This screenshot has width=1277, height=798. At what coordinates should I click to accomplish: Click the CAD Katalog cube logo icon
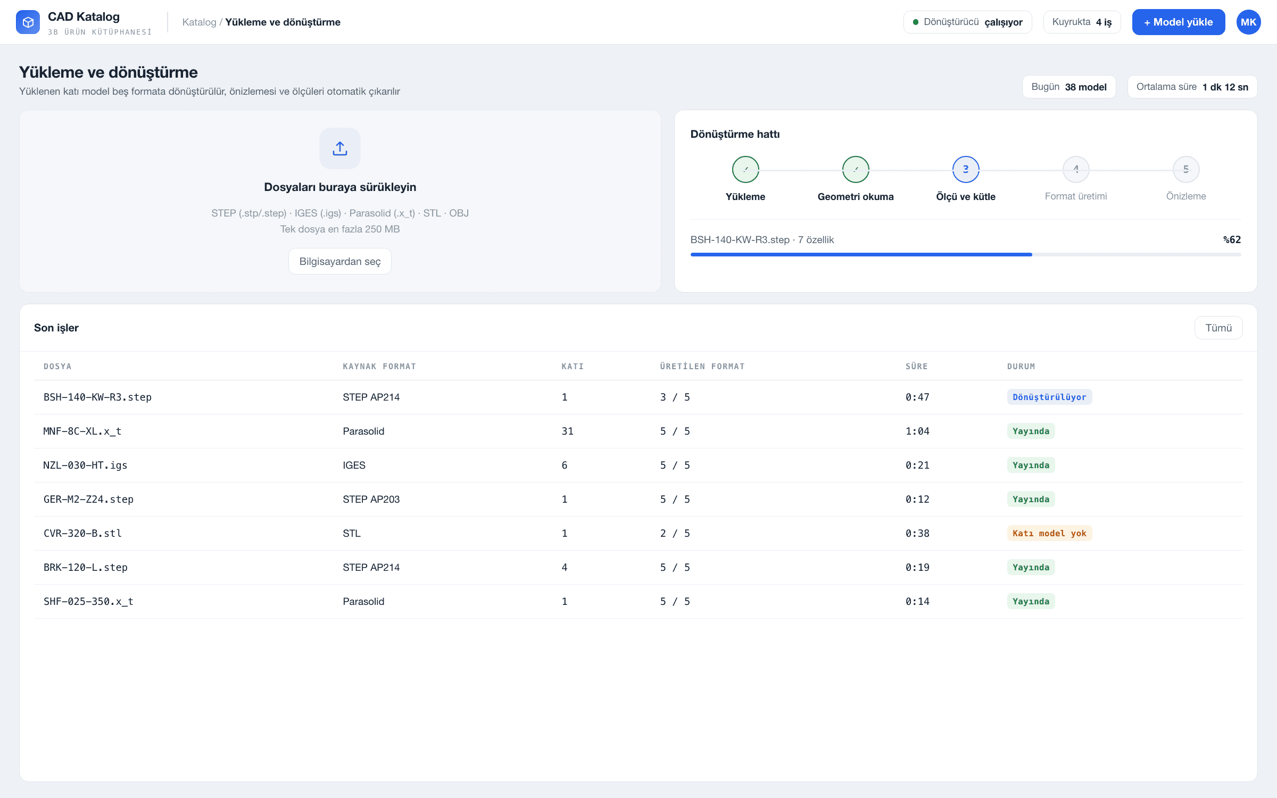click(x=28, y=22)
